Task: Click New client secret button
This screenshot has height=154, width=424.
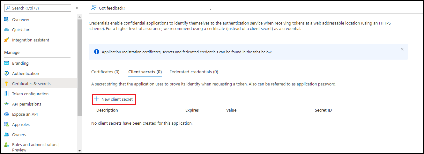Action: 114,99
